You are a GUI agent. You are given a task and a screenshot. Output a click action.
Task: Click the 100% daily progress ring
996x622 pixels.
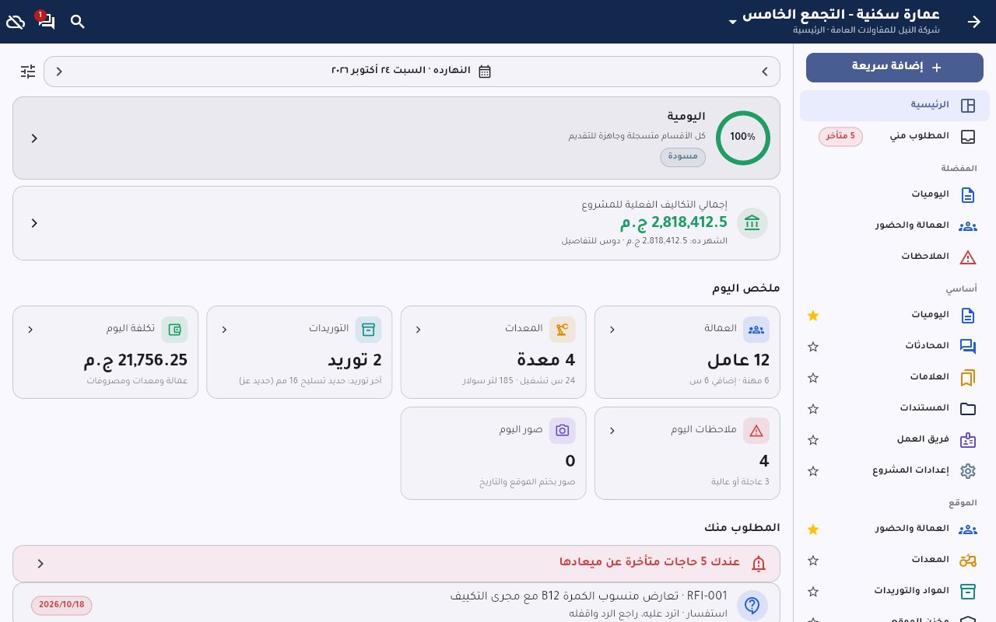coord(743,138)
